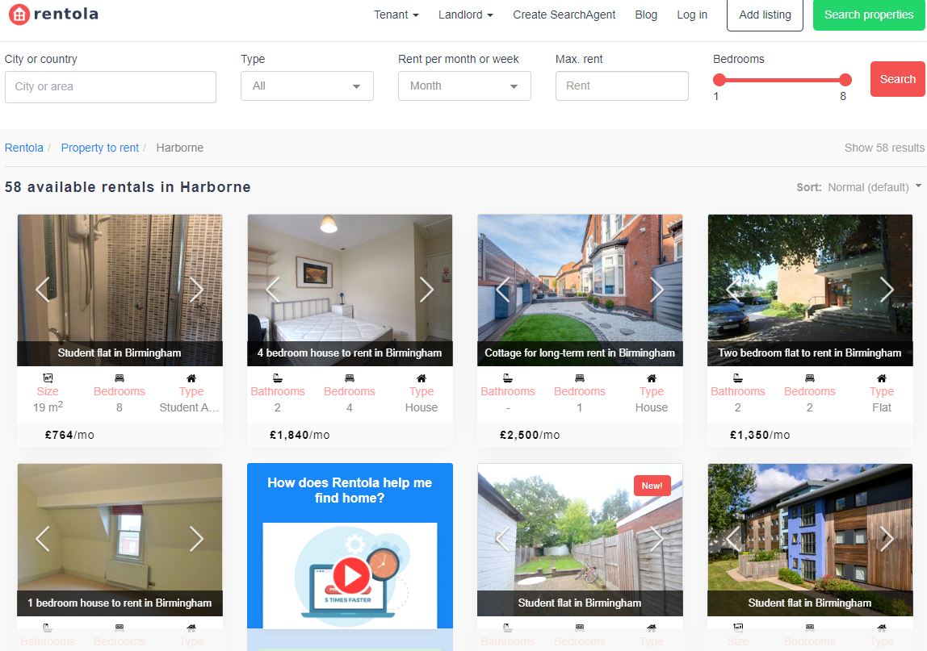Click the size icon on first Student flat
The height and width of the screenshot is (651, 927).
[x=48, y=378]
